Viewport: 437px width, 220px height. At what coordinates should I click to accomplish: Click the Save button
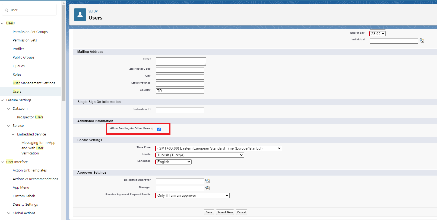pyautogui.click(x=209, y=212)
